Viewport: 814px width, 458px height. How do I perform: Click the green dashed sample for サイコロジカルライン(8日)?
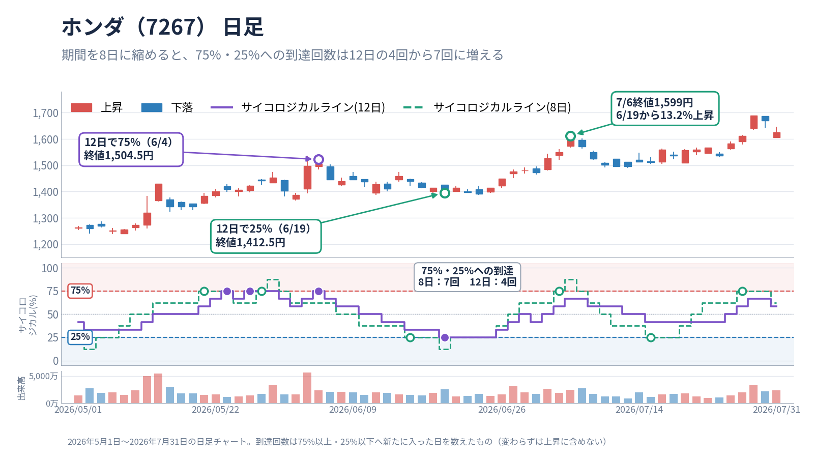[413, 107]
